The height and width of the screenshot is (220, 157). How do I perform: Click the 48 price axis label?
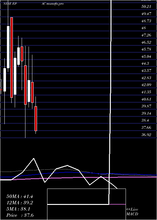coord(144,28)
